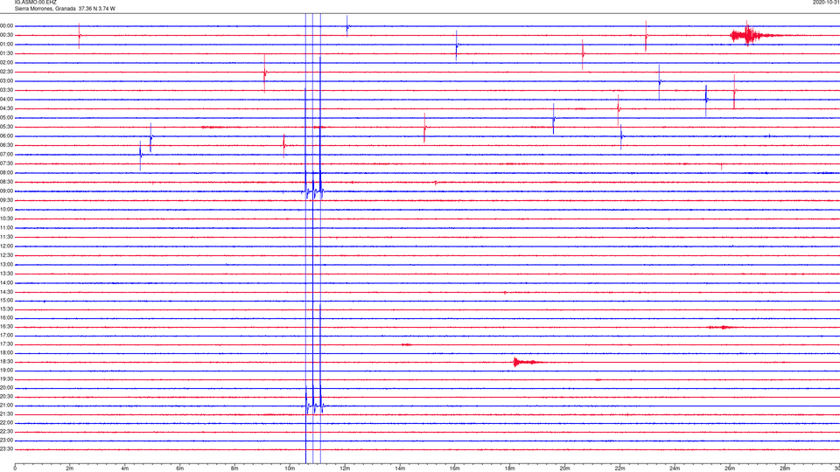Pick the 07:30 time label

click(6, 163)
